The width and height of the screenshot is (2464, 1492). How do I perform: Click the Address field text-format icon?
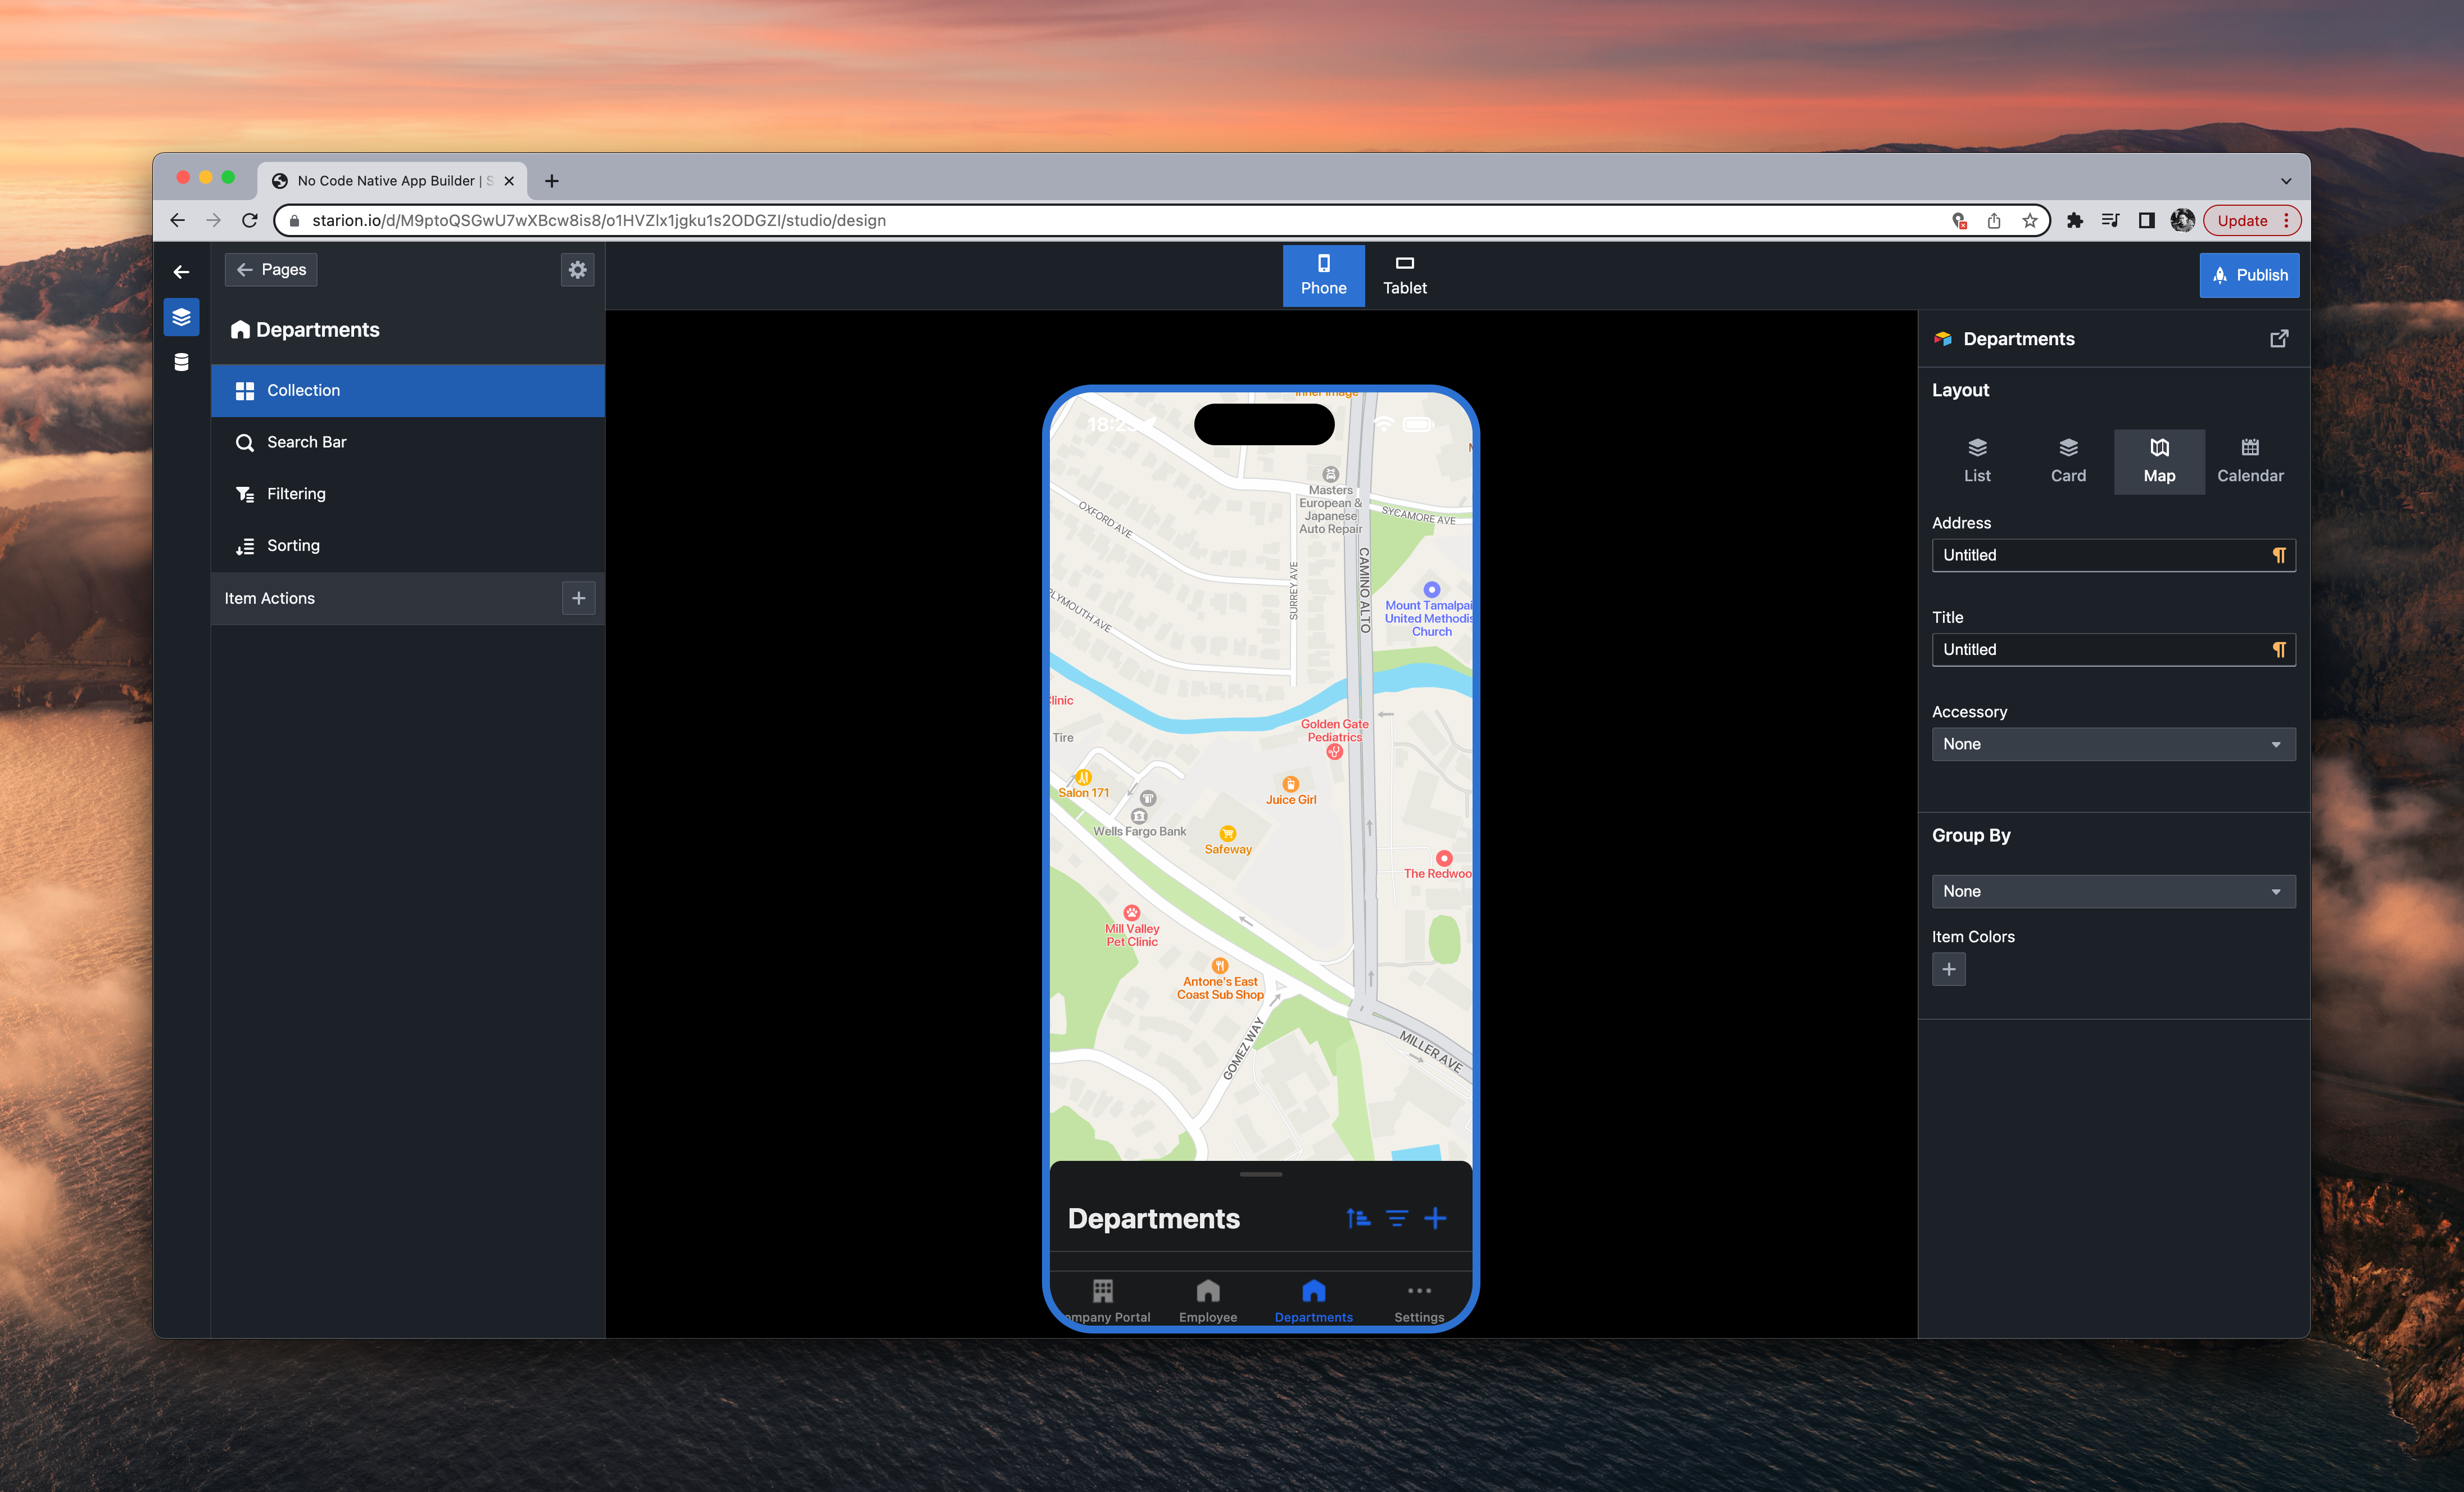tap(2278, 555)
